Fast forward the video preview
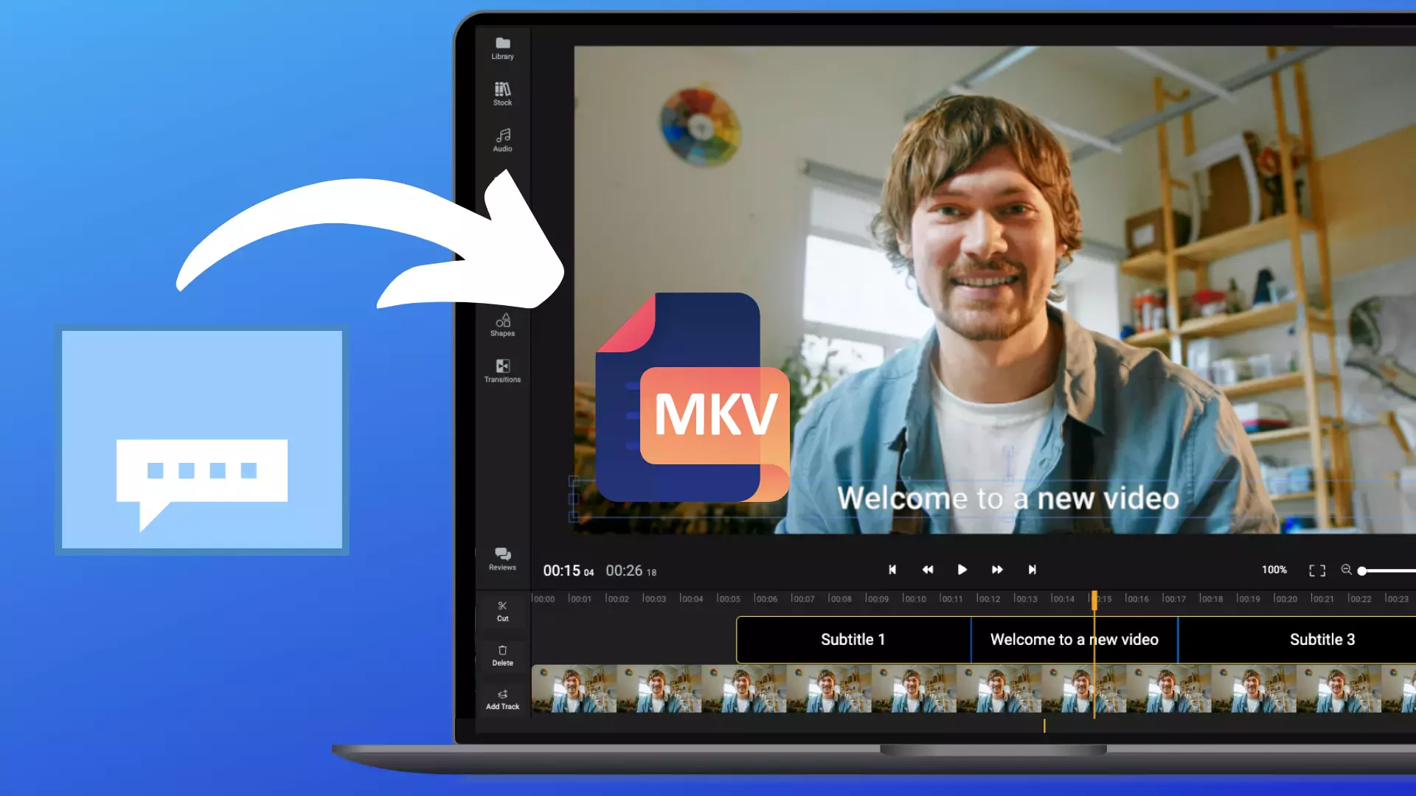 [x=997, y=570]
